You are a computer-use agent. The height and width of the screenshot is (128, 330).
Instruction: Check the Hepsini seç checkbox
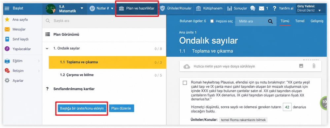tap(212, 21)
